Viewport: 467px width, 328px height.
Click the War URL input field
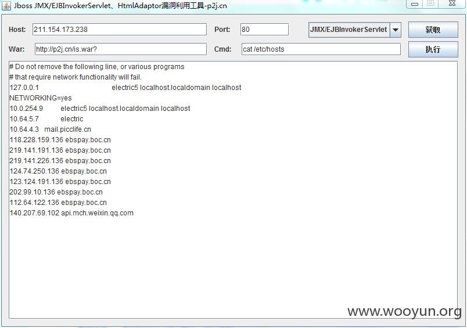[x=121, y=49]
